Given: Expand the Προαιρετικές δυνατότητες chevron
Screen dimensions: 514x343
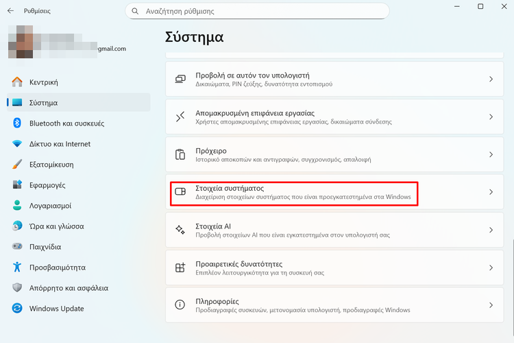Looking at the screenshot, I should pos(491,268).
